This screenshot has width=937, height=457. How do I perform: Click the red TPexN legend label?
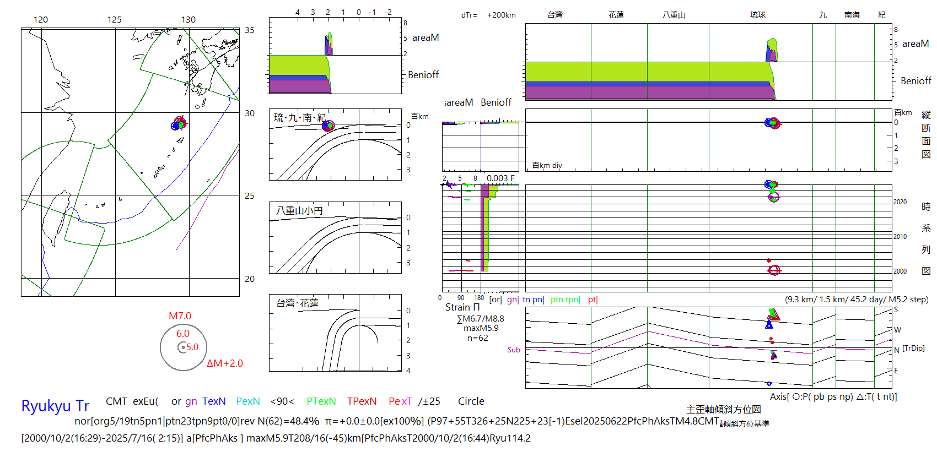362,401
